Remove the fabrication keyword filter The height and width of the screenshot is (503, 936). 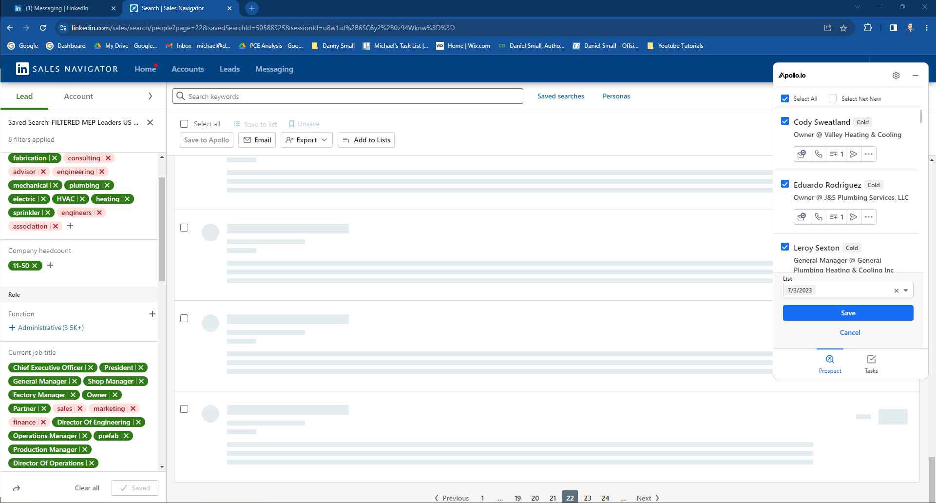pyautogui.click(x=55, y=158)
